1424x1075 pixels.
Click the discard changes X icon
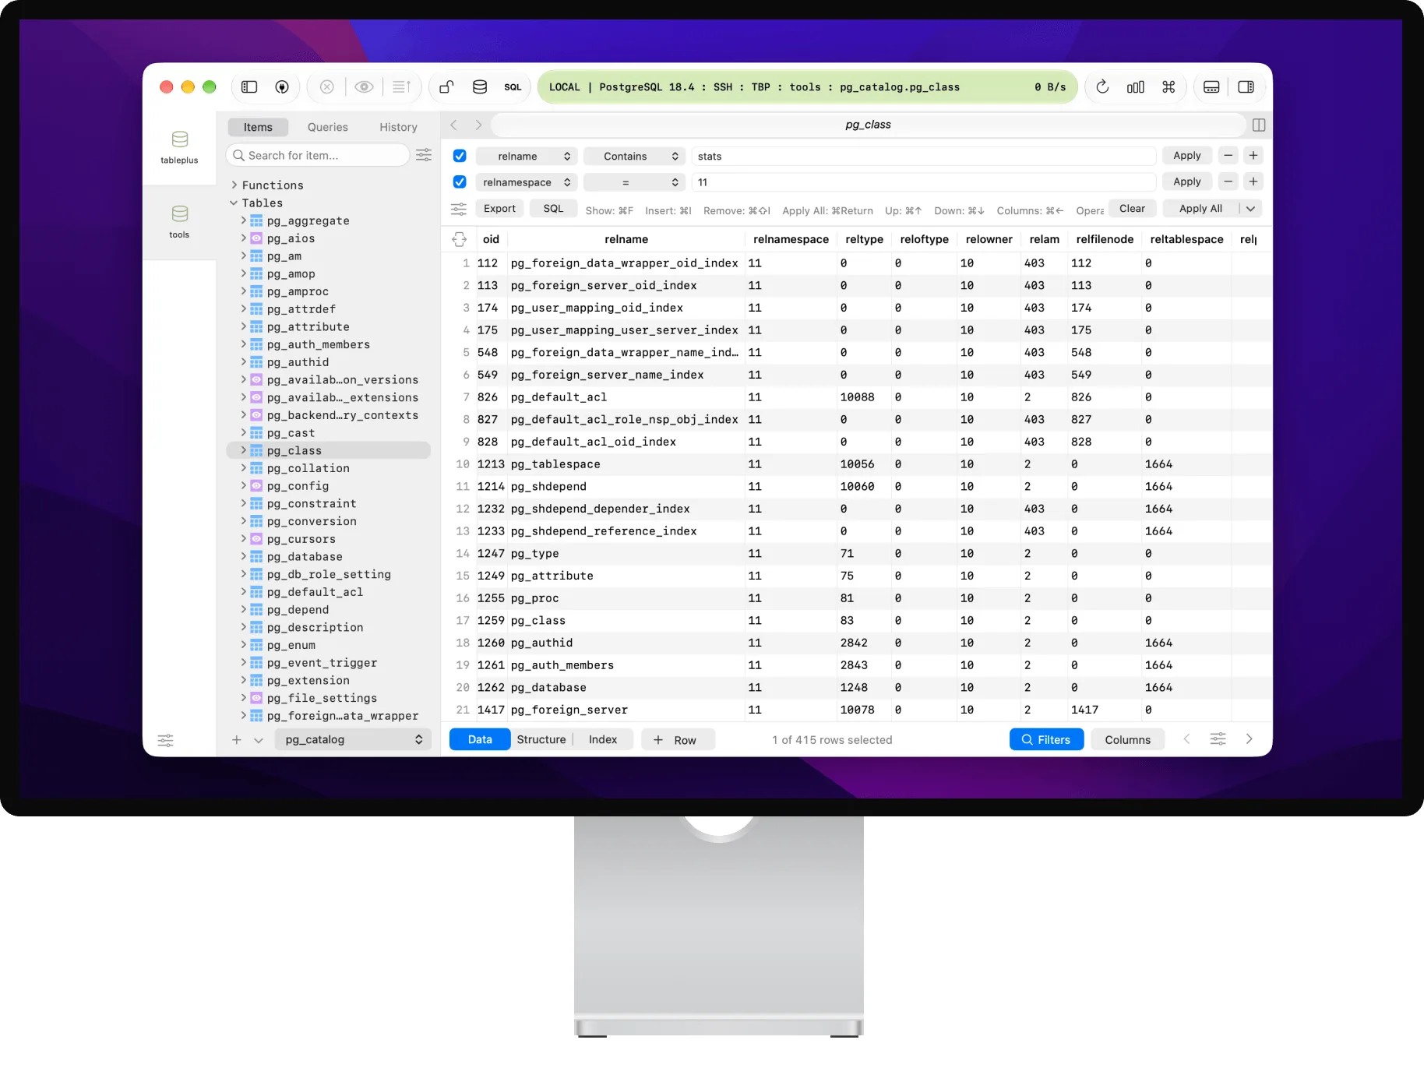pos(327,87)
